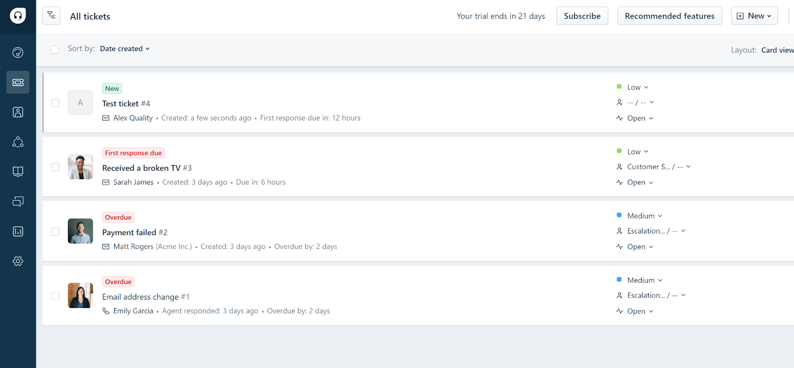Click the ticket filter icon beside All tickets
This screenshot has width=794, height=368.
(x=51, y=16)
